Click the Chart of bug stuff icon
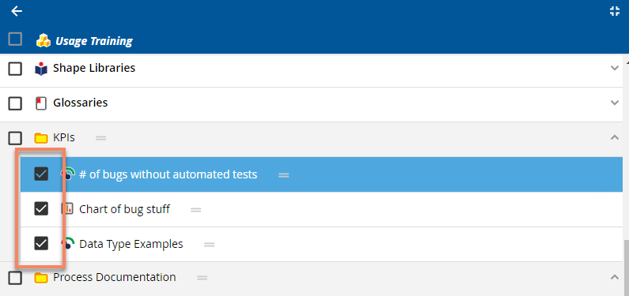629x296 pixels. tap(67, 208)
